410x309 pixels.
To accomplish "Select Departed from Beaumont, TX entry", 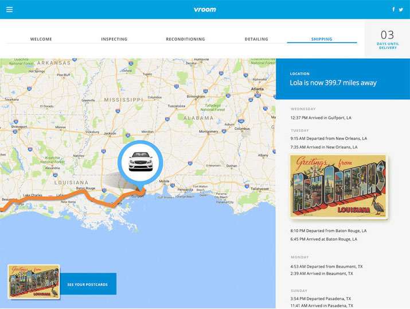I will pyautogui.click(x=325, y=266).
